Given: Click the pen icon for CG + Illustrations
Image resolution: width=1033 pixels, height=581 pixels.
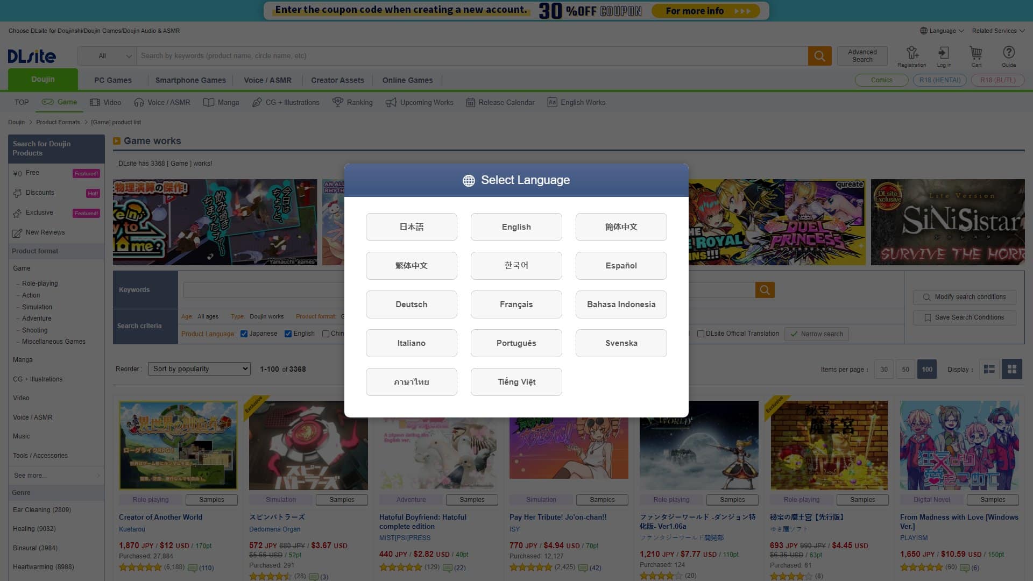Looking at the screenshot, I should (x=257, y=102).
